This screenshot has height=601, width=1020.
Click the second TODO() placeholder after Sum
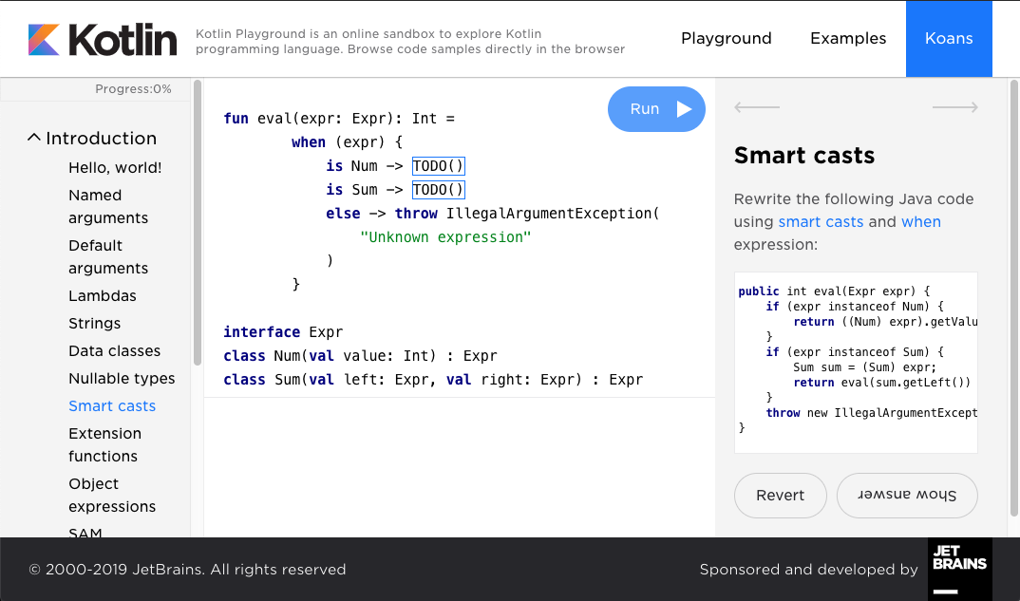pos(439,189)
